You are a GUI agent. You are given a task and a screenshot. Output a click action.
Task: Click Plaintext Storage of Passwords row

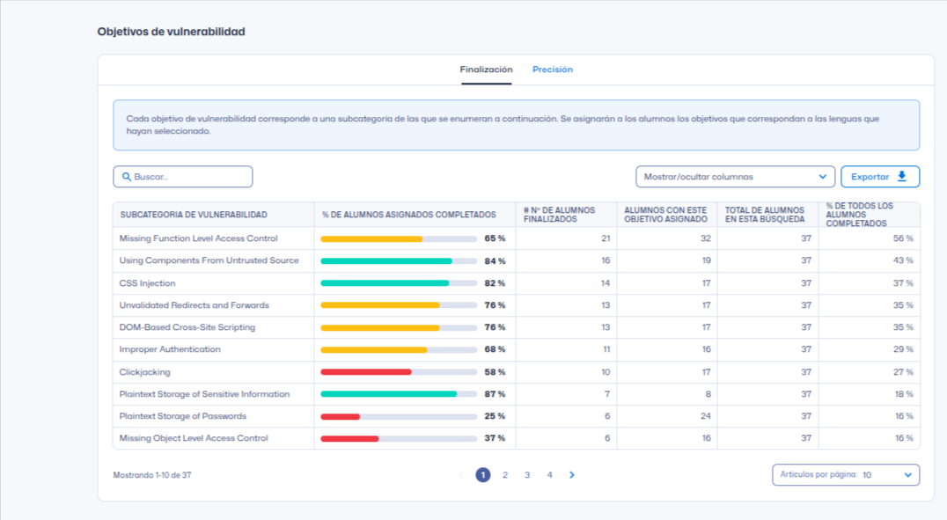[x=183, y=416]
